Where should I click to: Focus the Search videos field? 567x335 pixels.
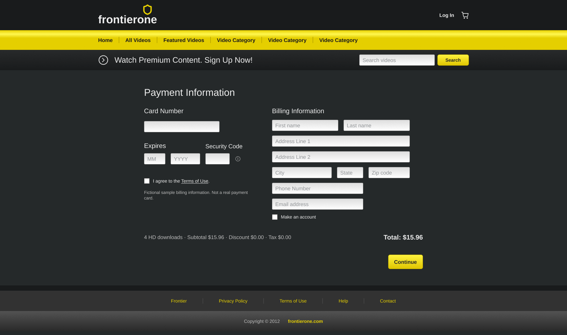pos(397,60)
